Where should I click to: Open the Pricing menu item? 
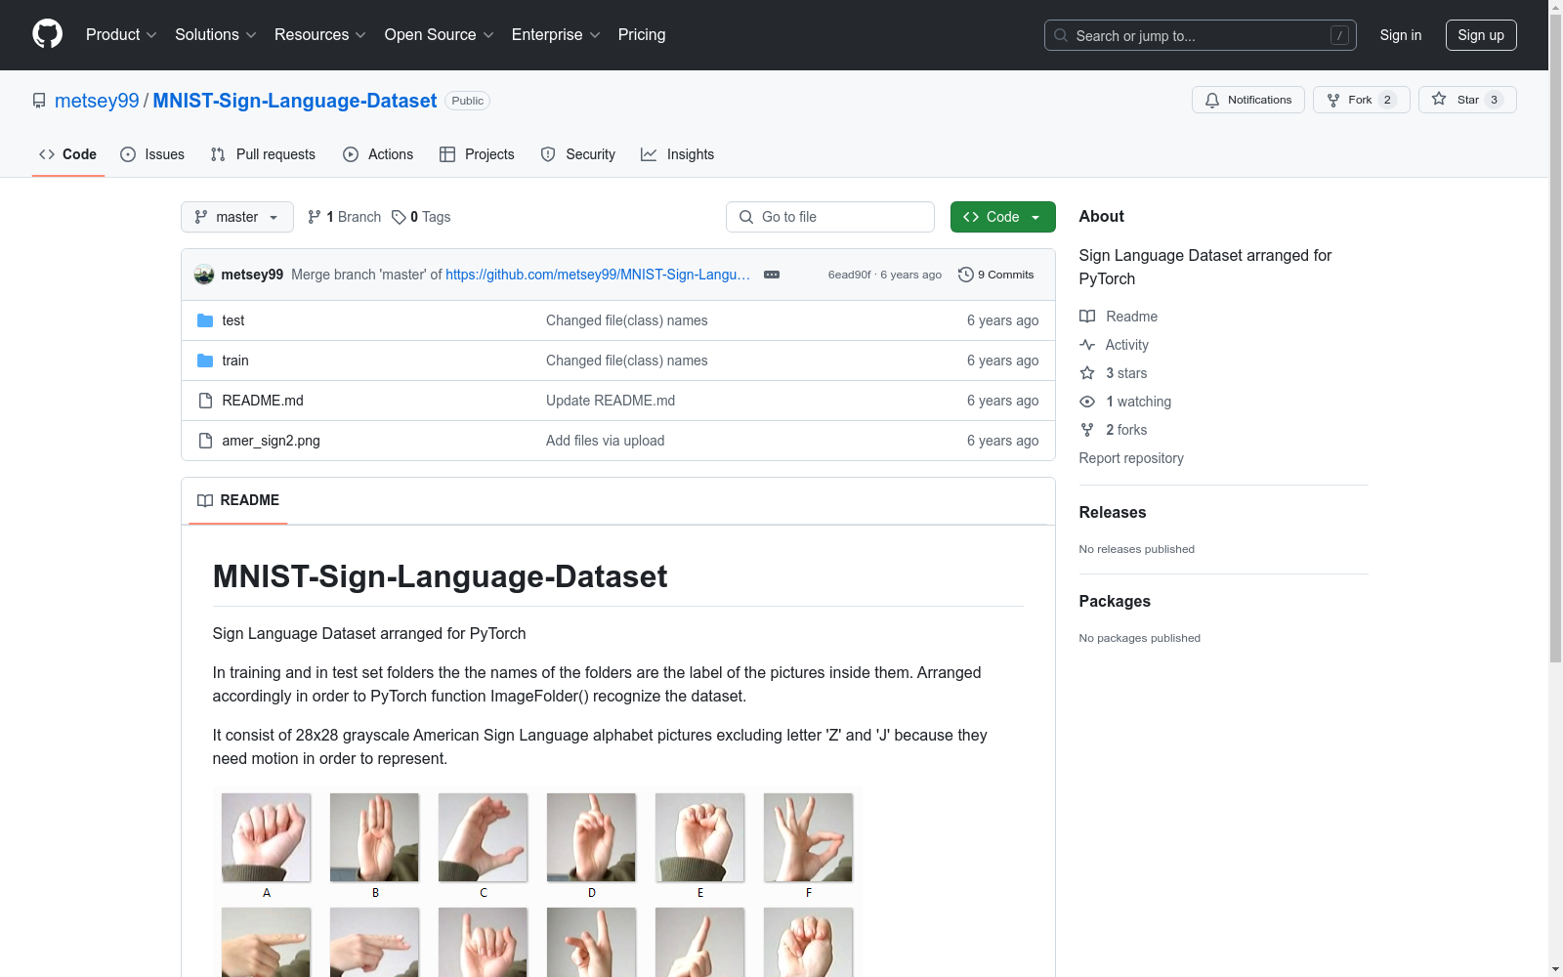coord(641,34)
